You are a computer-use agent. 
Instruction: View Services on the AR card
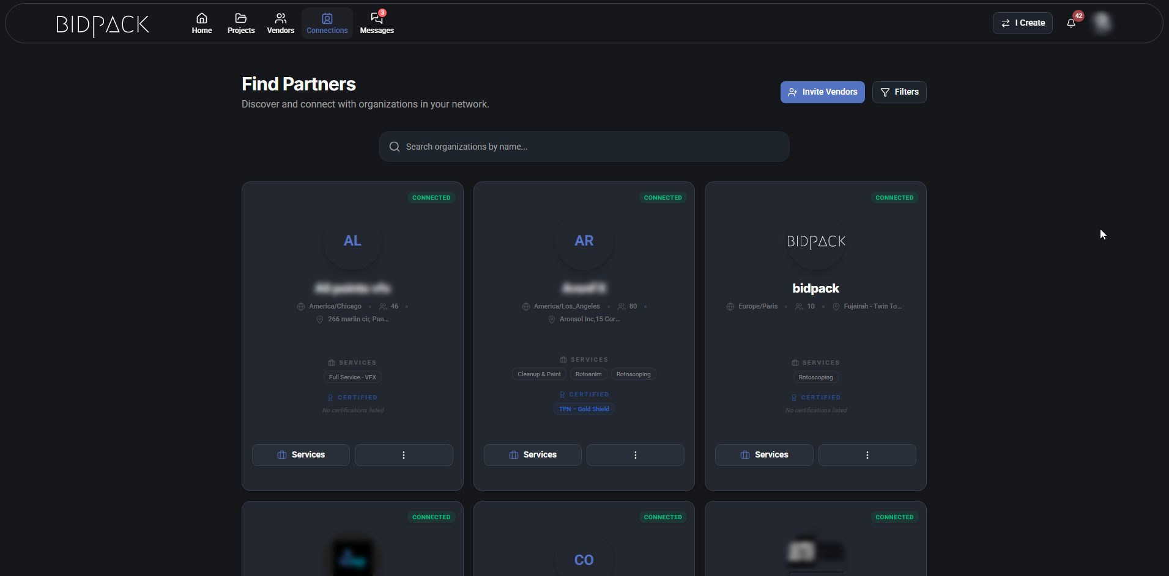point(532,455)
